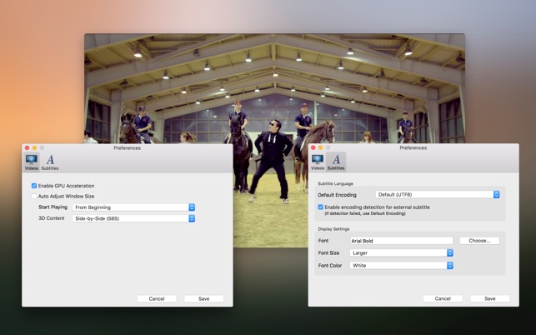
Task: Toggle encoding detection for external subtitle
Action: pyautogui.click(x=320, y=207)
